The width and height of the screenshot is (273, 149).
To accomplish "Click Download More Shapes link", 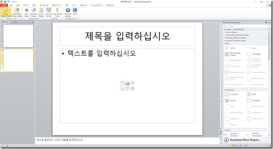I will [x=242, y=140].
